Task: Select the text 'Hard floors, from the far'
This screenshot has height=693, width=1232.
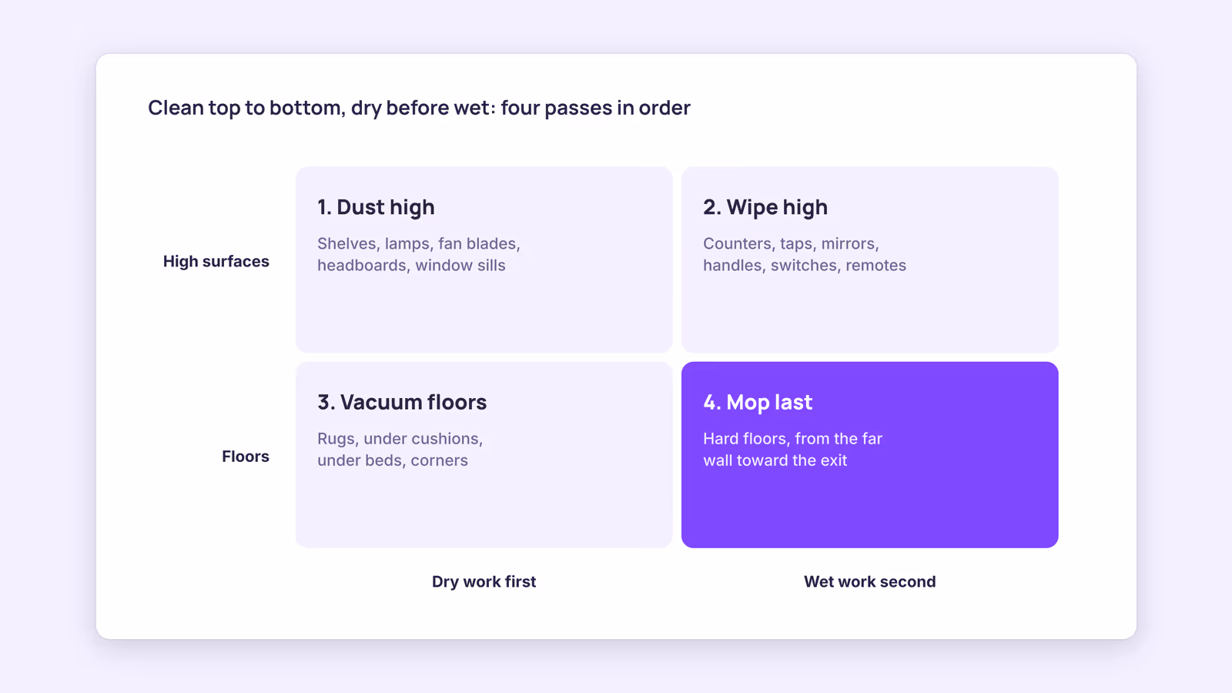Action: tap(792, 439)
